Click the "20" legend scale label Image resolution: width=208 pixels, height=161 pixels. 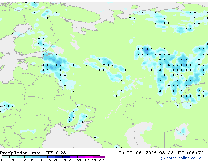point(56,160)
